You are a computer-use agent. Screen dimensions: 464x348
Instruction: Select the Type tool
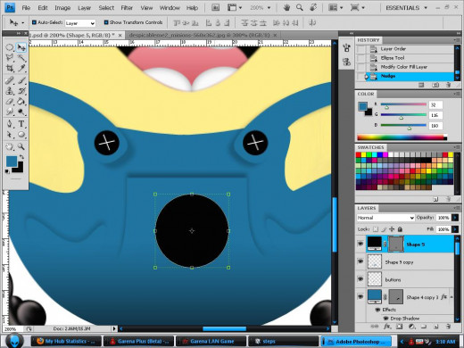(x=21, y=124)
